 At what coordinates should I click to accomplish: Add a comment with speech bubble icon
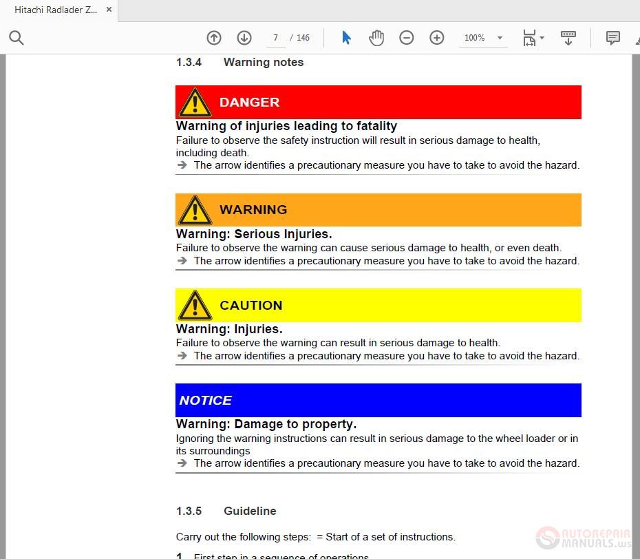click(x=613, y=38)
